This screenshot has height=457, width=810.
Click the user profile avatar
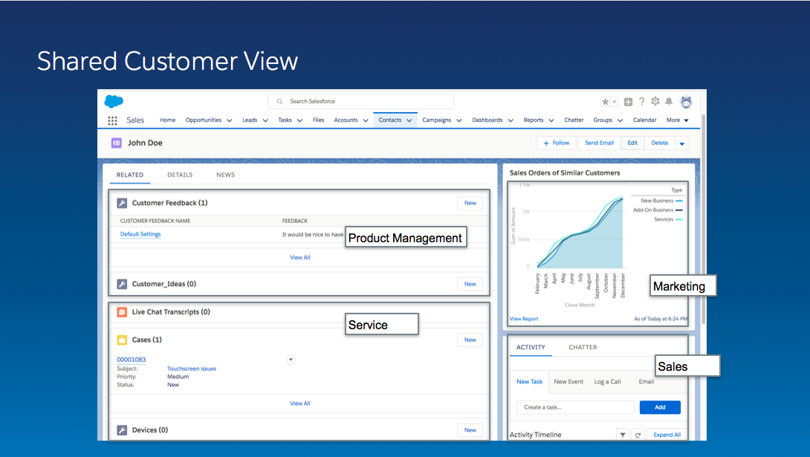pos(686,102)
